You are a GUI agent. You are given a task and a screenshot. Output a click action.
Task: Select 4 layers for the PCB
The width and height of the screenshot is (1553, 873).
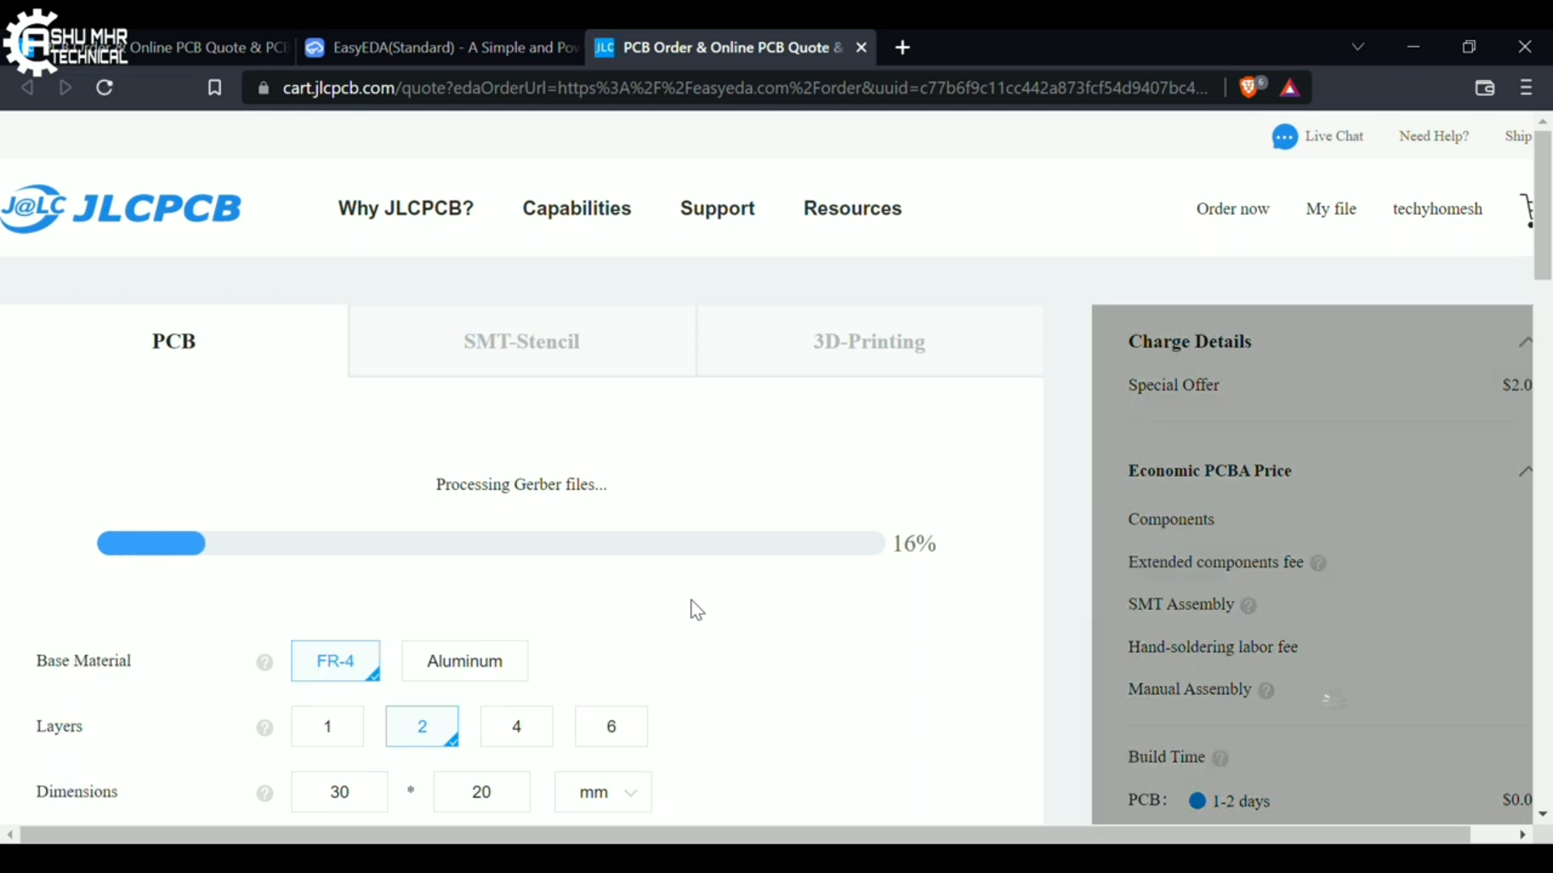(x=516, y=726)
